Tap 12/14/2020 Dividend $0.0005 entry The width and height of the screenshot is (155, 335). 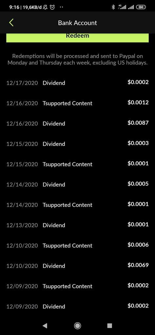(77, 184)
